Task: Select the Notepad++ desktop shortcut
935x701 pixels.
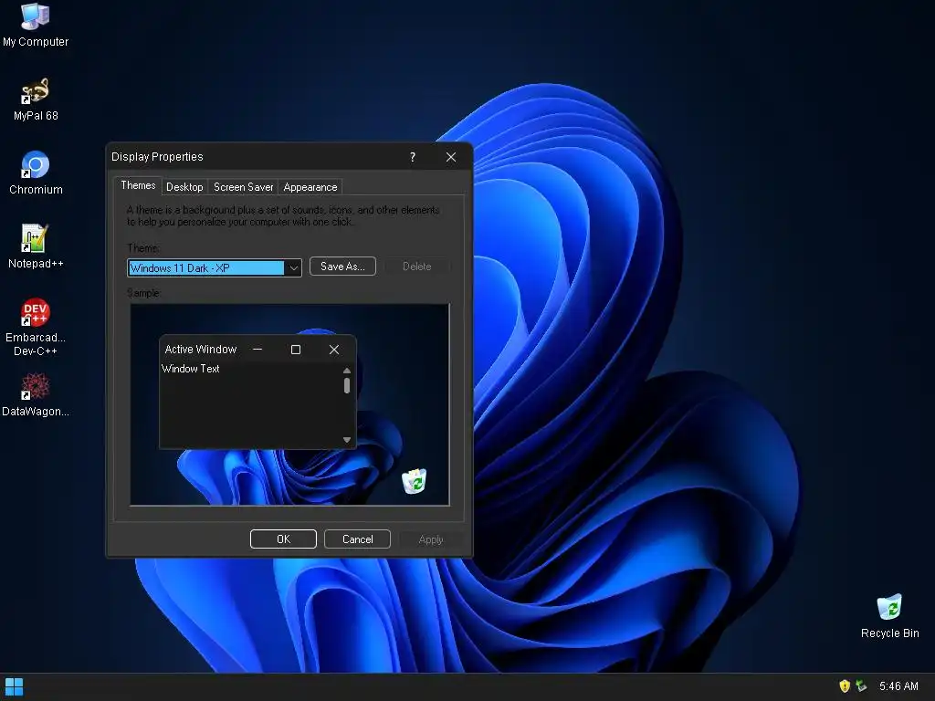Action: (36, 246)
